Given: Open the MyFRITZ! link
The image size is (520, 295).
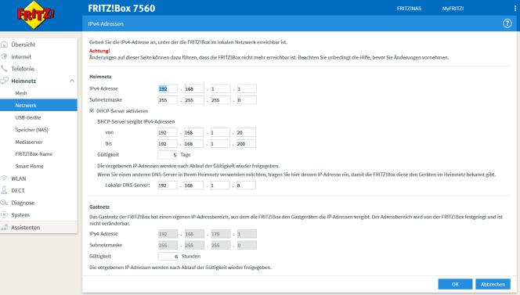Looking at the screenshot, I should point(453,9).
